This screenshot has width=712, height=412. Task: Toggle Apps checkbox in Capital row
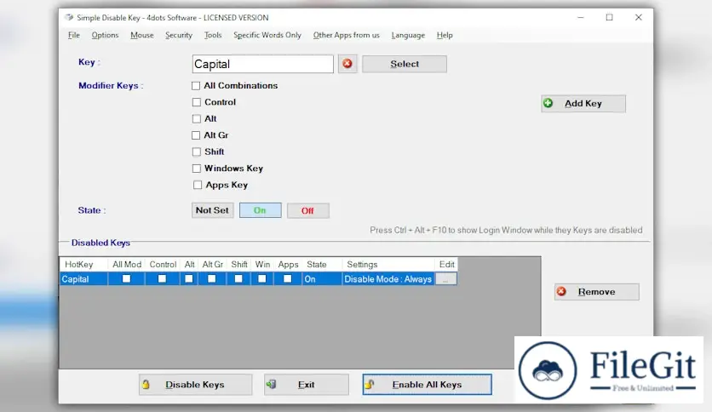point(287,278)
